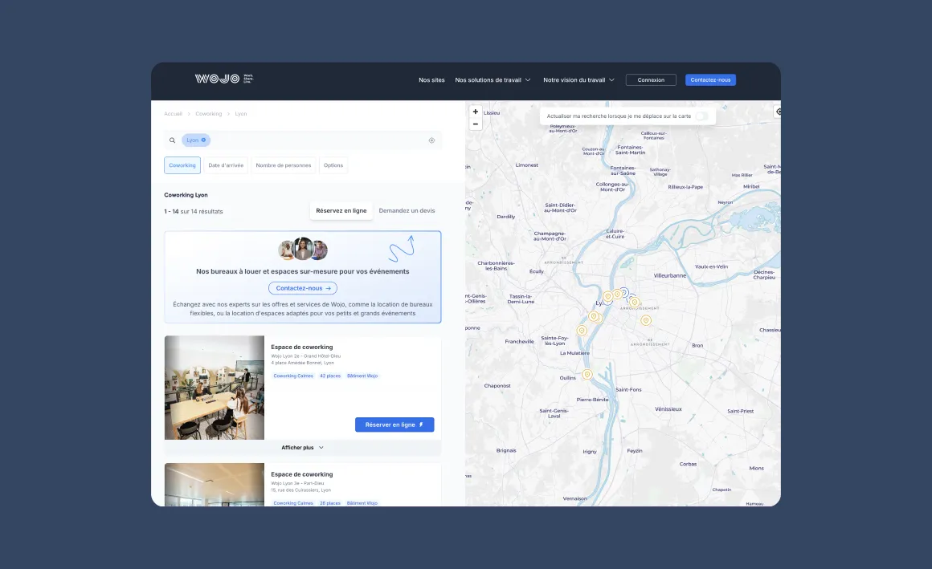
Task: Click the Vénissieux label on the map
Action: pos(668,408)
